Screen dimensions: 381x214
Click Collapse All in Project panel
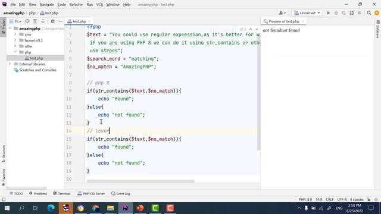point(43,21)
